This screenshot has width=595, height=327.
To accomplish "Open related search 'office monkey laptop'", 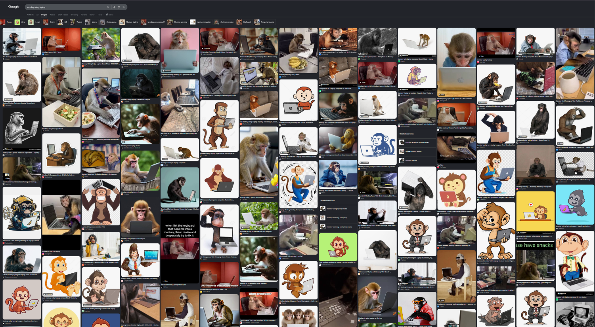I will coord(417,151).
